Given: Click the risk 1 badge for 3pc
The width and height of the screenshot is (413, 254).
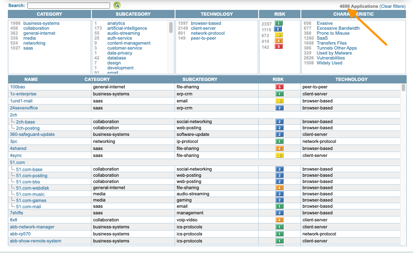Looking at the screenshot, I should pyautogui.click(x=279, y=142).
